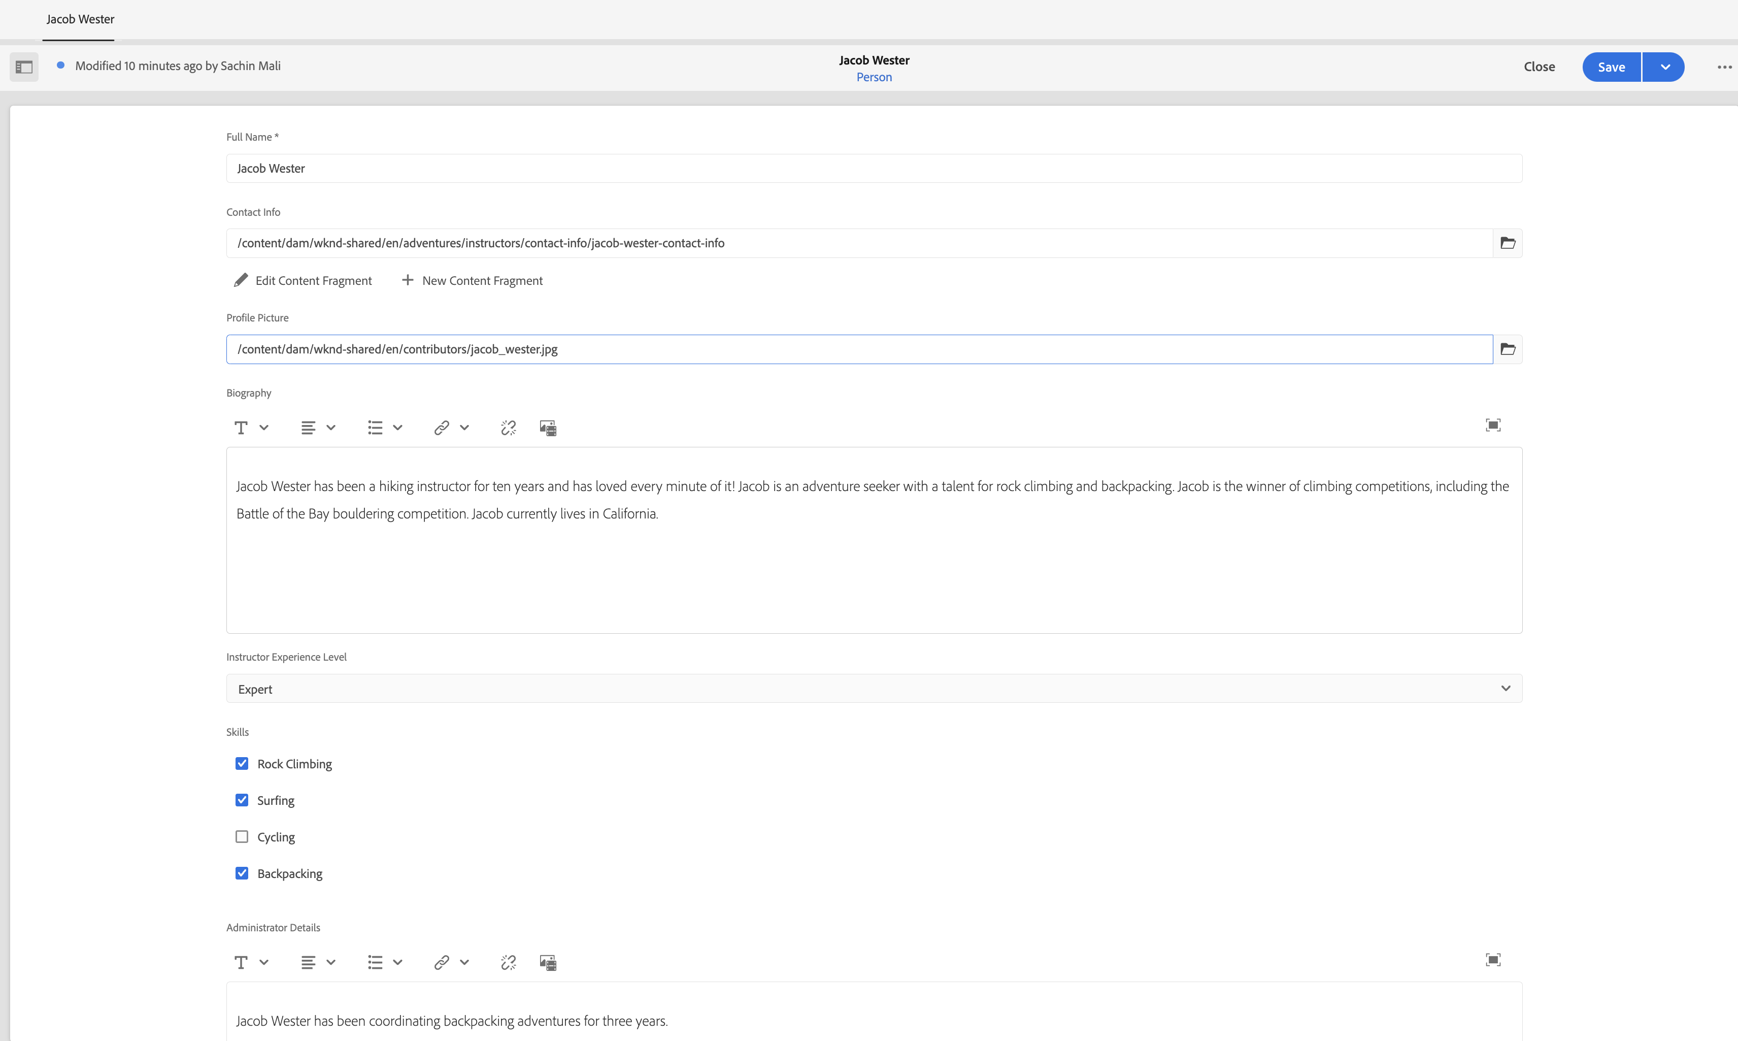Open folder browser for Contact Info path
This screenshot has height=1041, width=1738.
[1508, 243]
